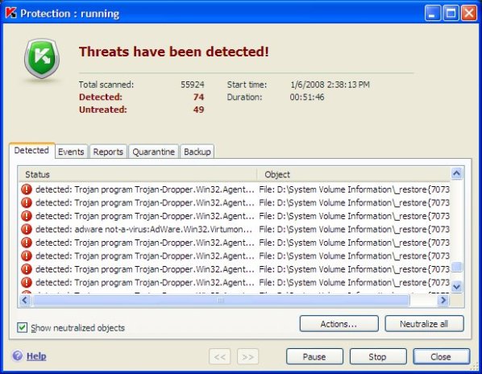
Task: Click the Detected count 74
Action: [x=198, y=97]
